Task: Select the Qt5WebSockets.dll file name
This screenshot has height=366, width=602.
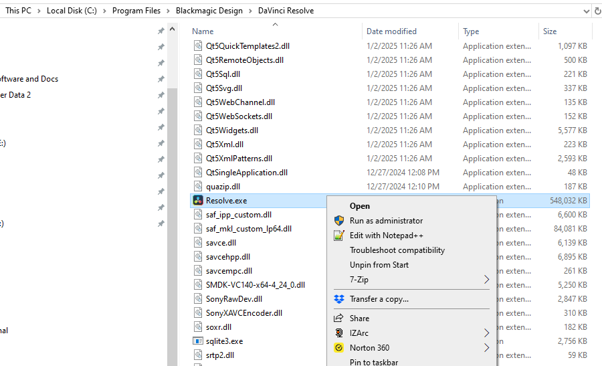Action: [239, 116]
